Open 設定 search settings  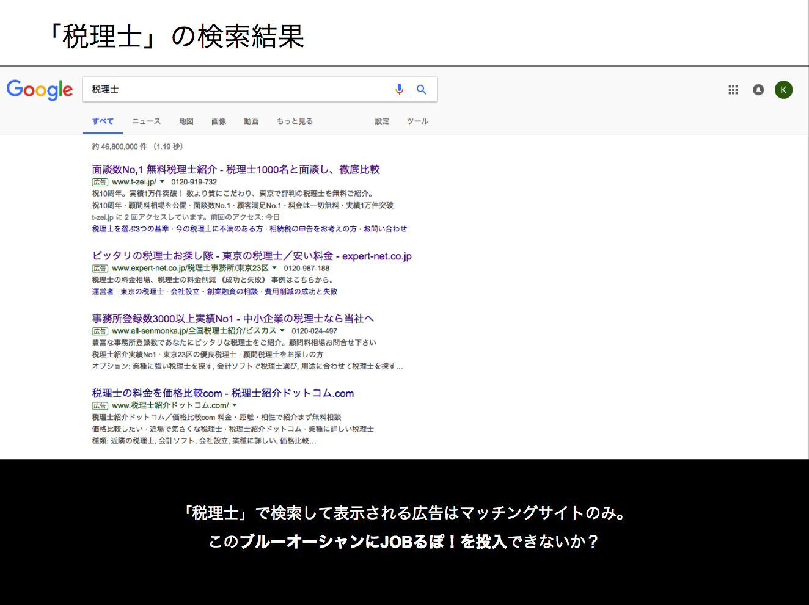tap(382, 121)
